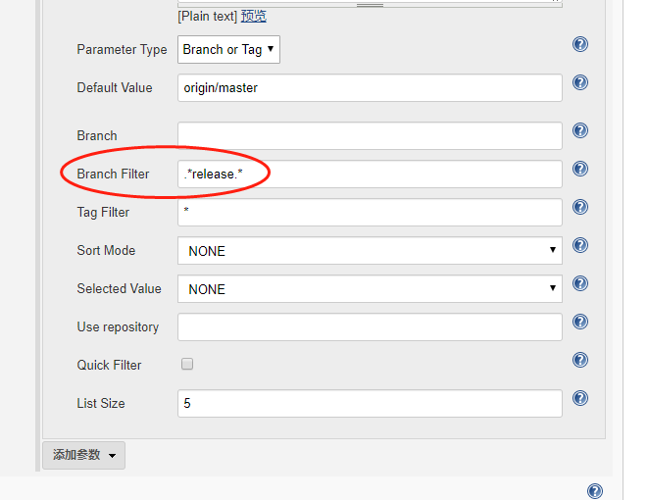This screenshot has height=500, width=648.
Task: Show help for Selected Value
Action: [x=580, y=283]
